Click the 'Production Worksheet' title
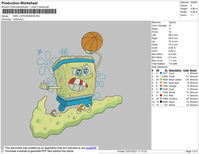The image size is (199, 154). [x=20, y=3]
